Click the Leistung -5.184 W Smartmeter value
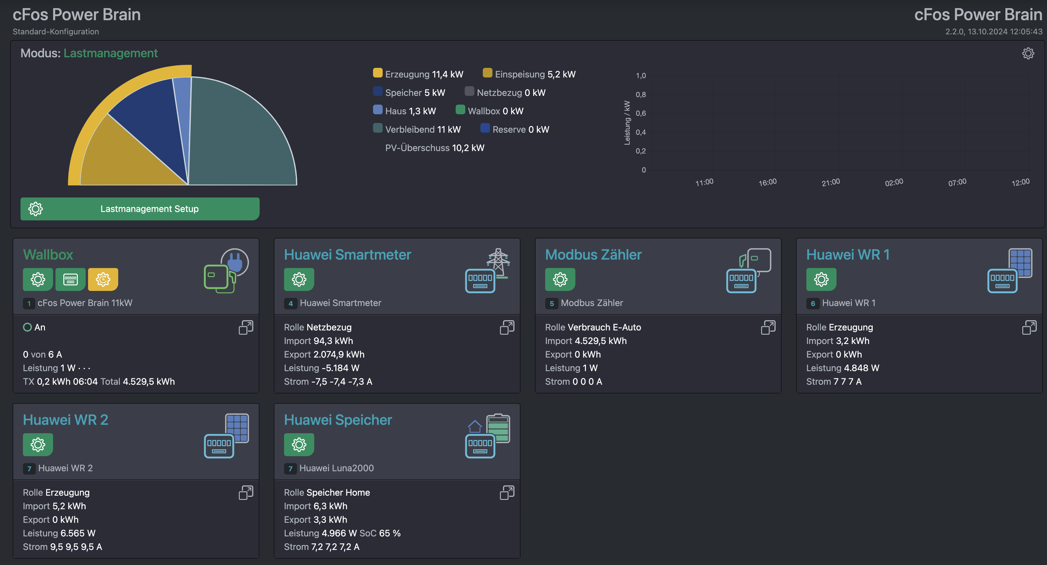This screenshot has width=1047, height=565. 321,368
